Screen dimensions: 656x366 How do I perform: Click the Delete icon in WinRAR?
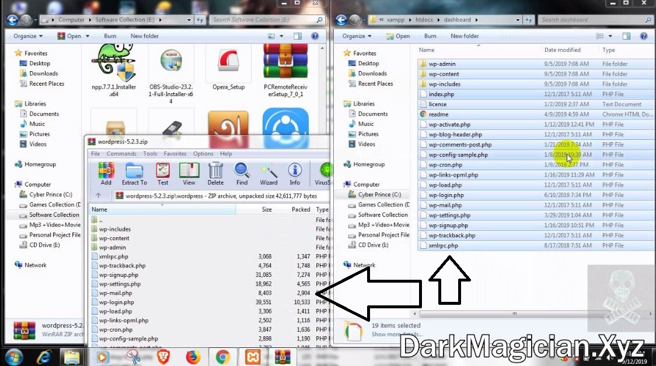(215, 174)
